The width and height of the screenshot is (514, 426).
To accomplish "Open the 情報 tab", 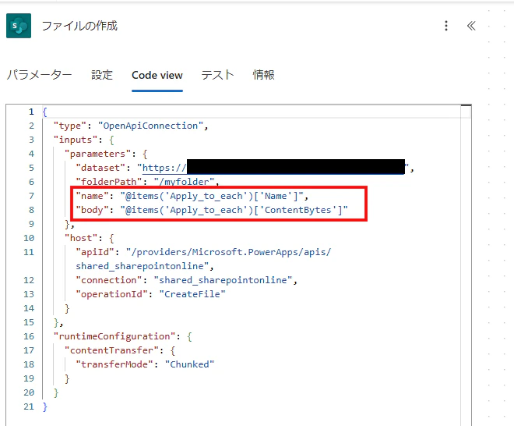I will tap(263, 75).
